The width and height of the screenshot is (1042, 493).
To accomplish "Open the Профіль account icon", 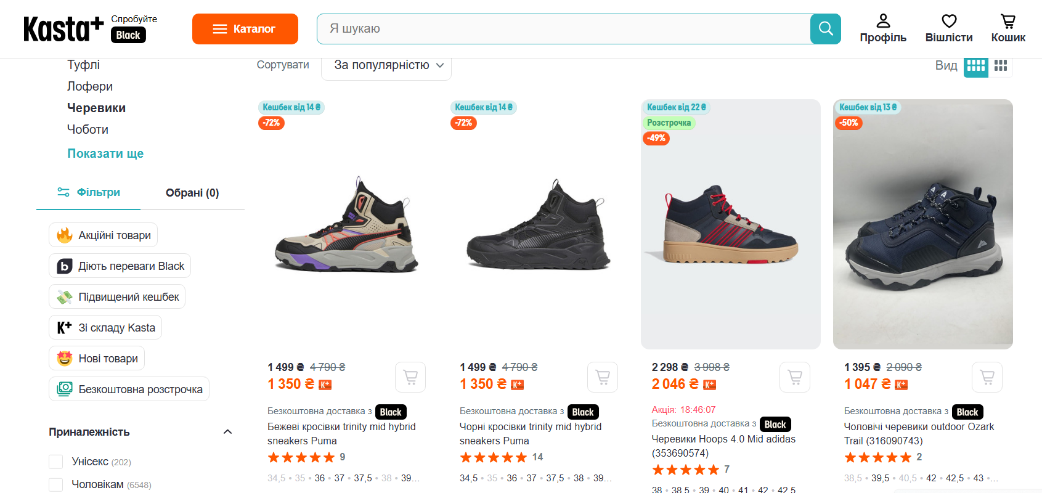I will [x=883, y=28].
